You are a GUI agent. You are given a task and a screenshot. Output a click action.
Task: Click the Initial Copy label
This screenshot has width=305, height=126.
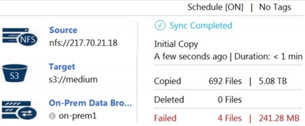pyautogui.click(x=176, y=44)
